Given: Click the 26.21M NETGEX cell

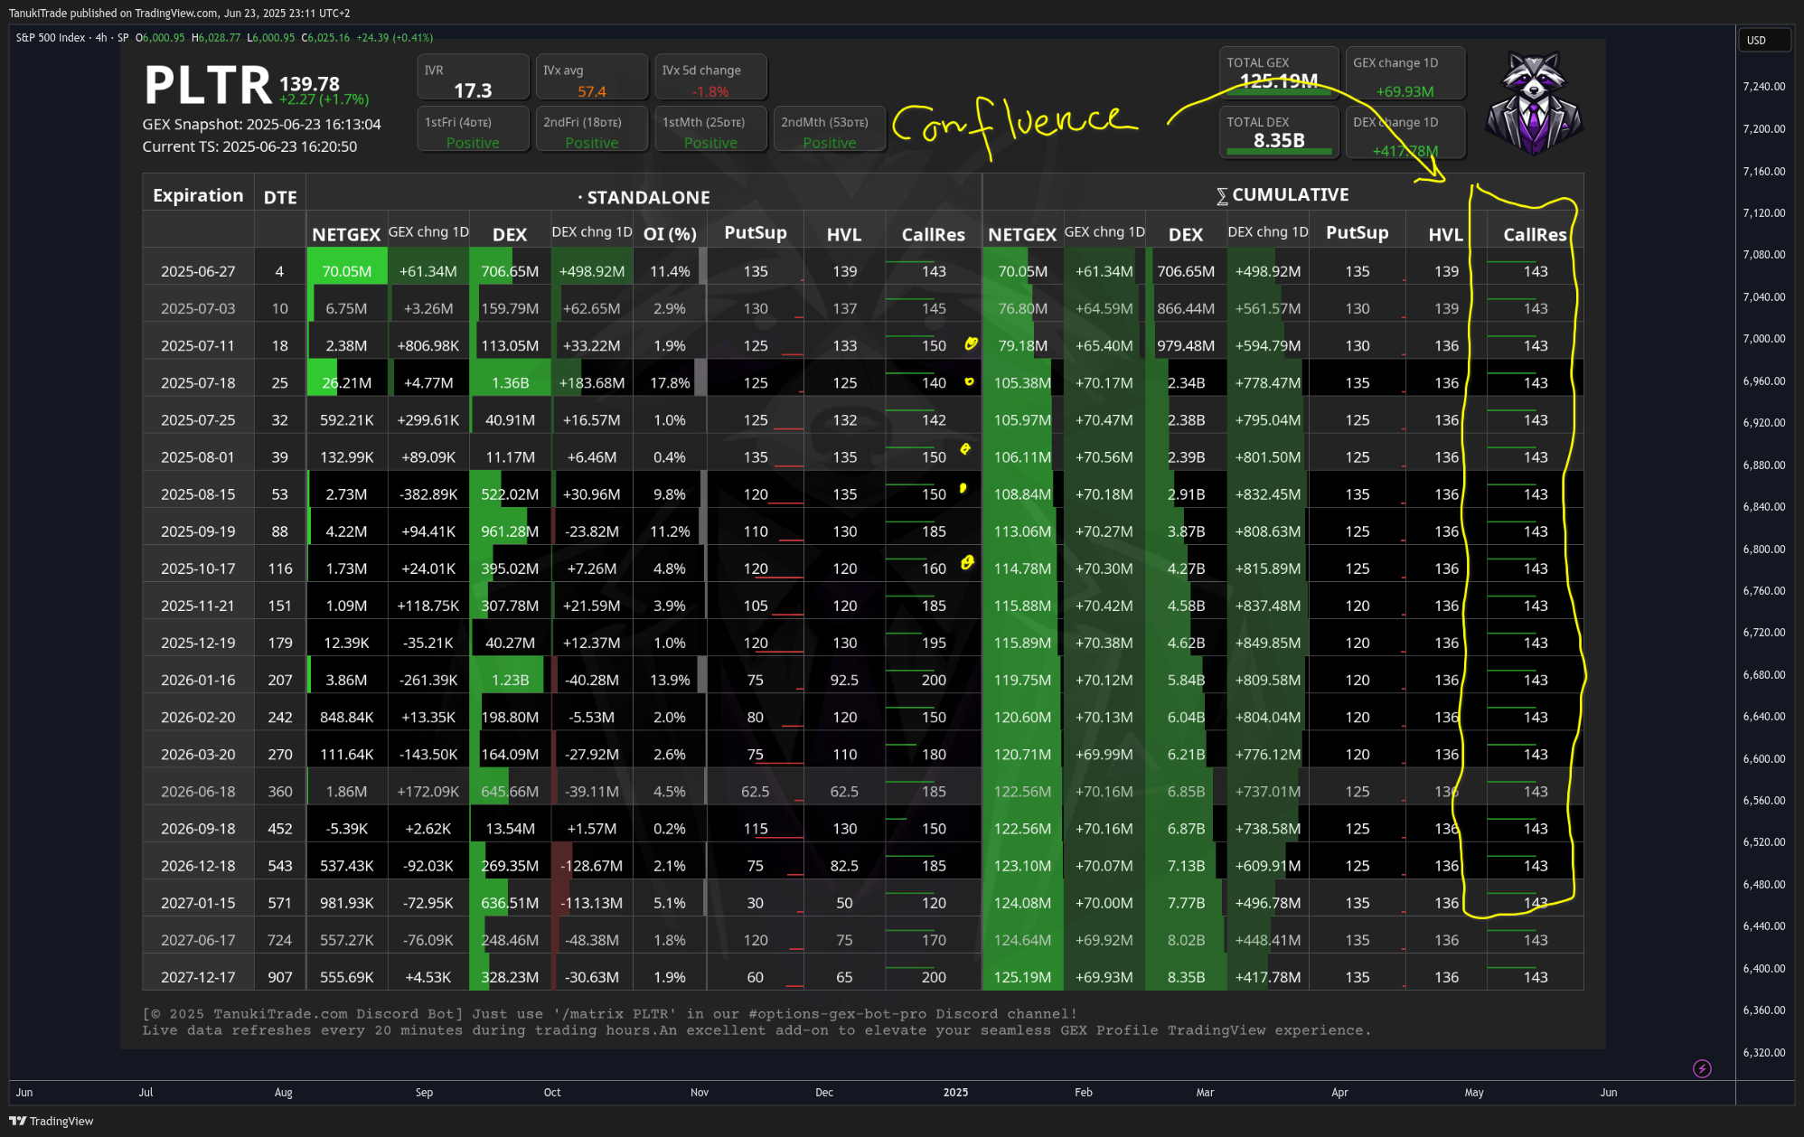Looking at the screenshot, I should (x=347, y=382).
